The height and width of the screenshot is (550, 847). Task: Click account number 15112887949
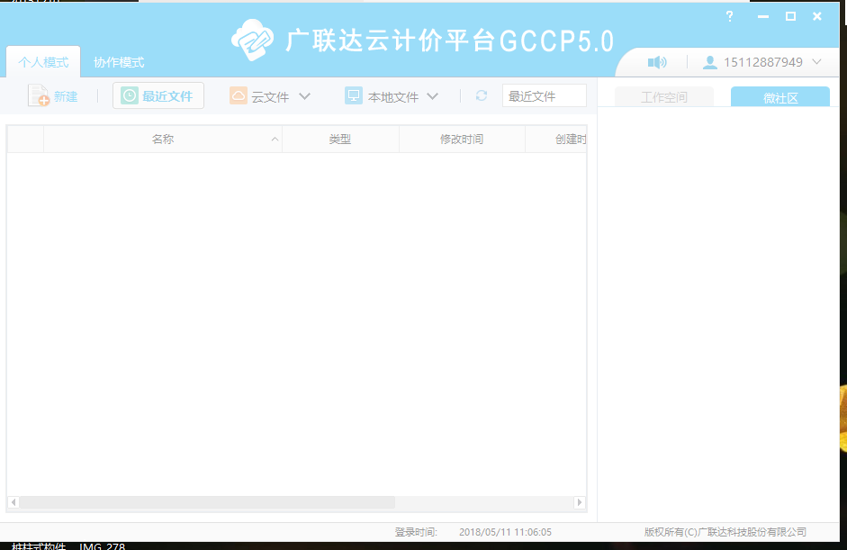pyautogui.click(x=762, y=62)
